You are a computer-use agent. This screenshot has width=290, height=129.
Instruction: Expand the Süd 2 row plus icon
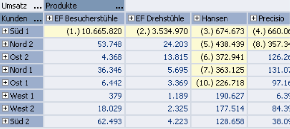5,121
